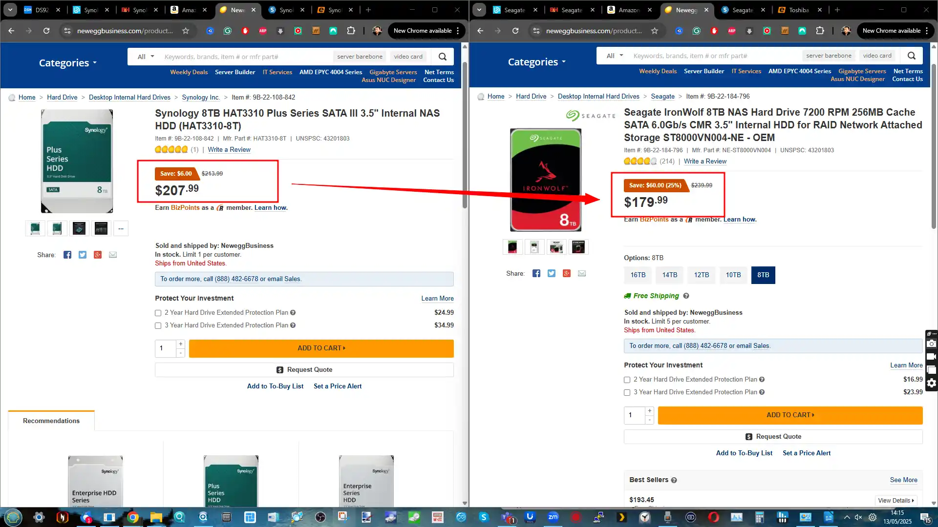The width and height of the screenshot is (938, 527).
Task: Increase Synology quantity with plus stepper
Action: (x=181, y=344)
